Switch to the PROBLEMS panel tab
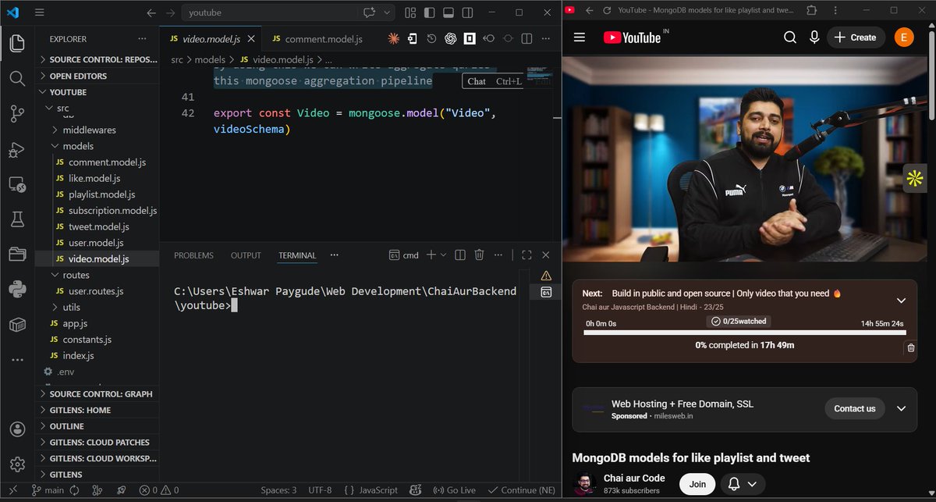Viewport: 936px width, 502px height. (193, 255)
